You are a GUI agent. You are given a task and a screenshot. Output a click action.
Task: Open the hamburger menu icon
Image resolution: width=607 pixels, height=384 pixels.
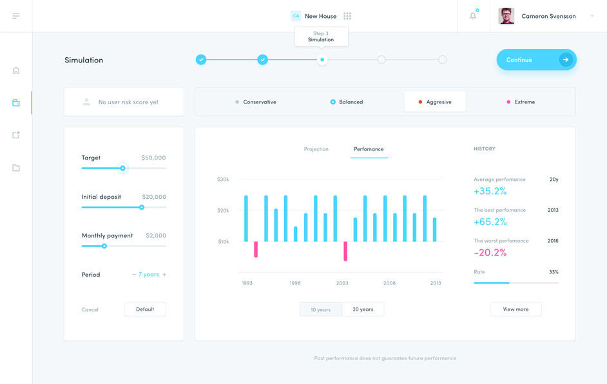[x=16, y=16]
